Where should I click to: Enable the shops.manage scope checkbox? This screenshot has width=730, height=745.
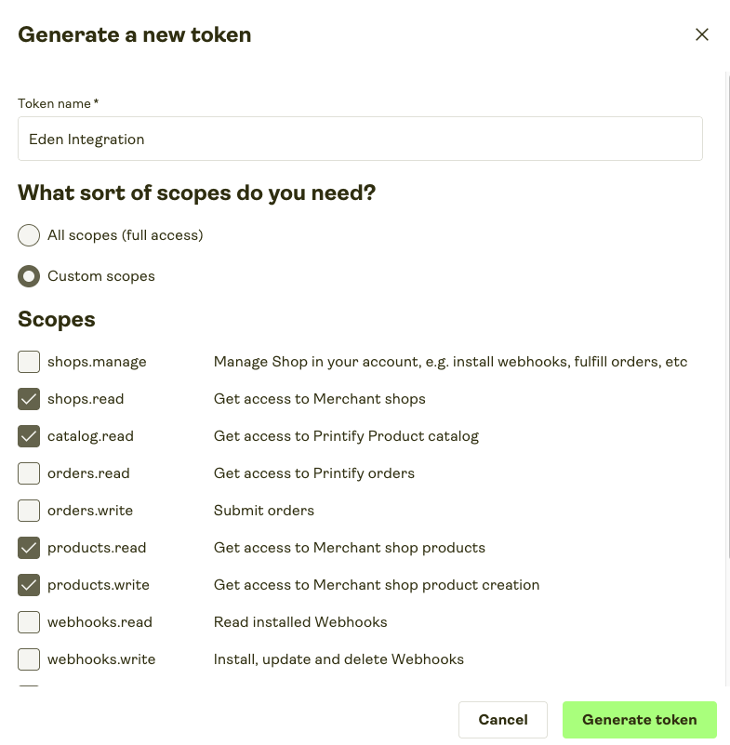pos(29,362)
